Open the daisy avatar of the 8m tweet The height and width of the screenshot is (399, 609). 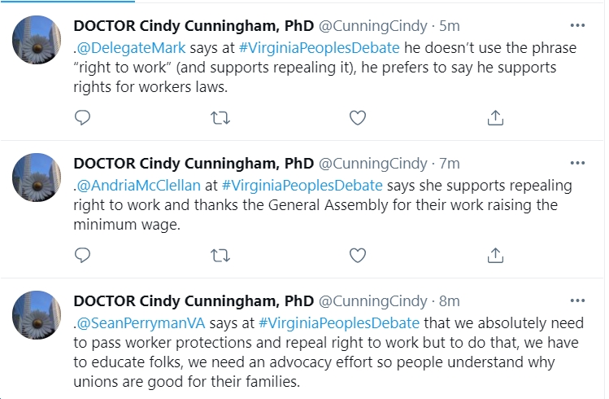click(37, 315)
